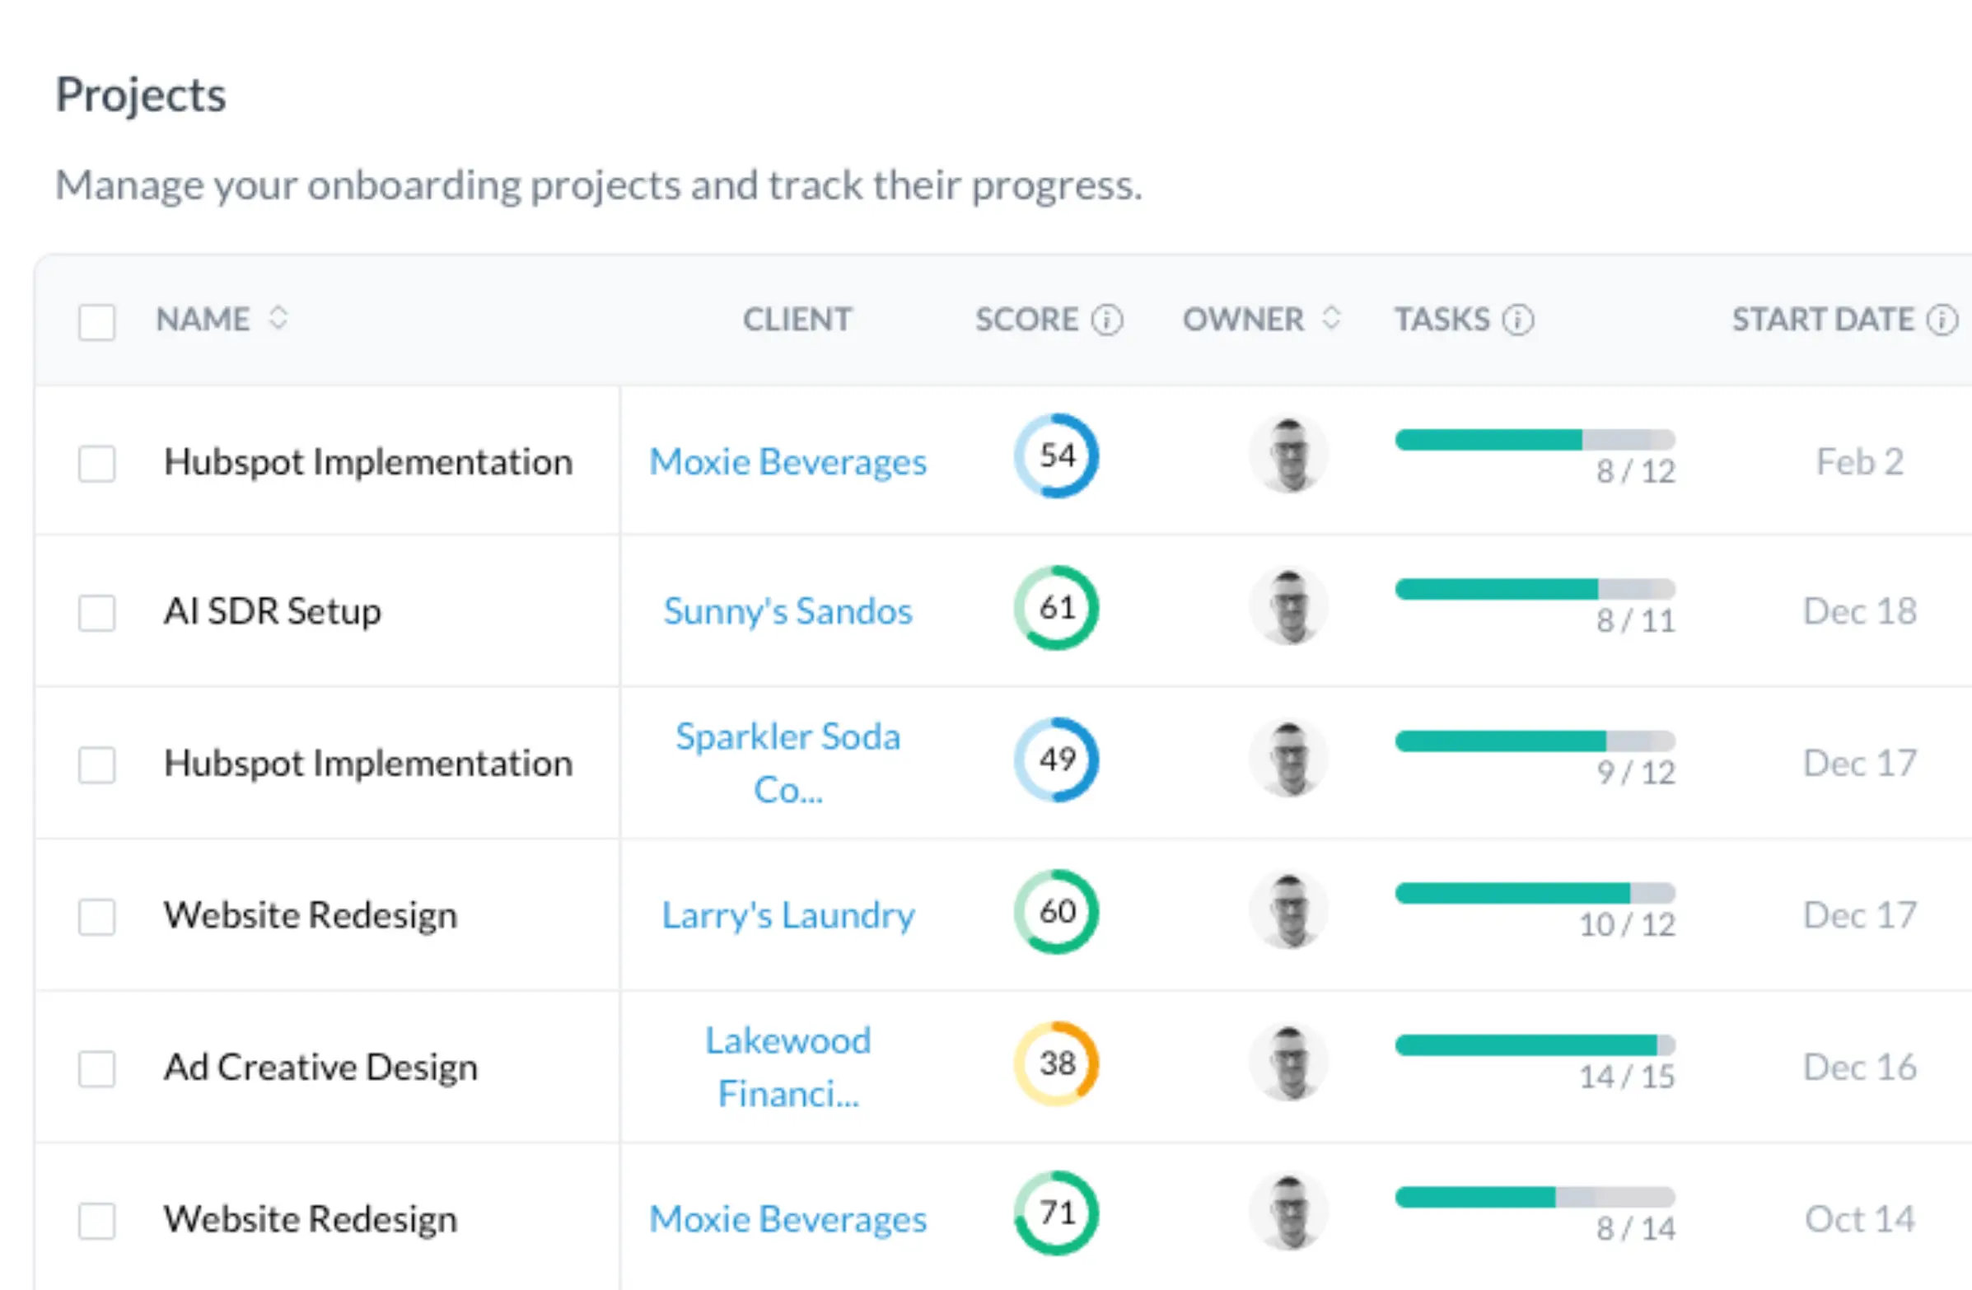The height and width of the screenshot is (1290, 1972).
Task: Click the Start Date info icon
Action: tap(1942, 320)
